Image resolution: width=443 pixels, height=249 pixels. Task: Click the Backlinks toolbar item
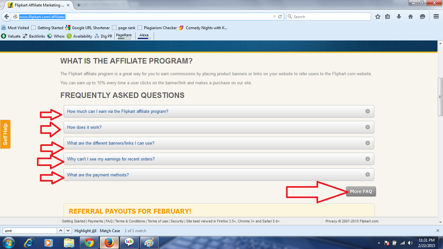tap(34, 36)
